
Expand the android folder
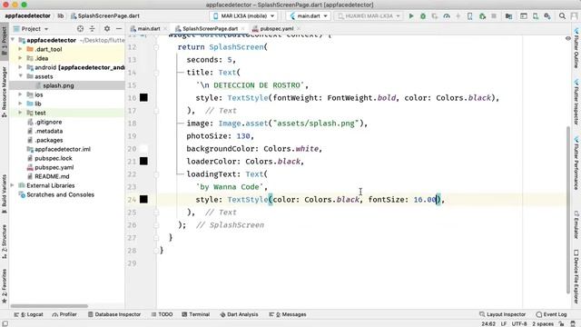tap(20, 67)
